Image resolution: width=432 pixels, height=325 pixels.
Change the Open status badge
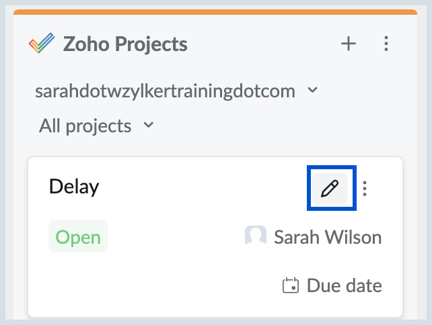78,237
